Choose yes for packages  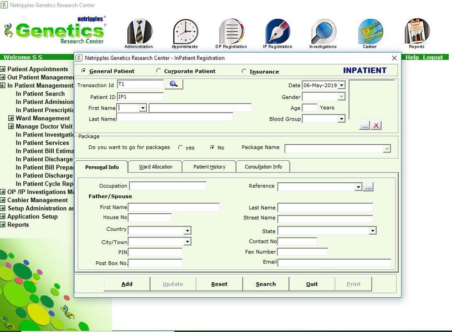(180, 147)
